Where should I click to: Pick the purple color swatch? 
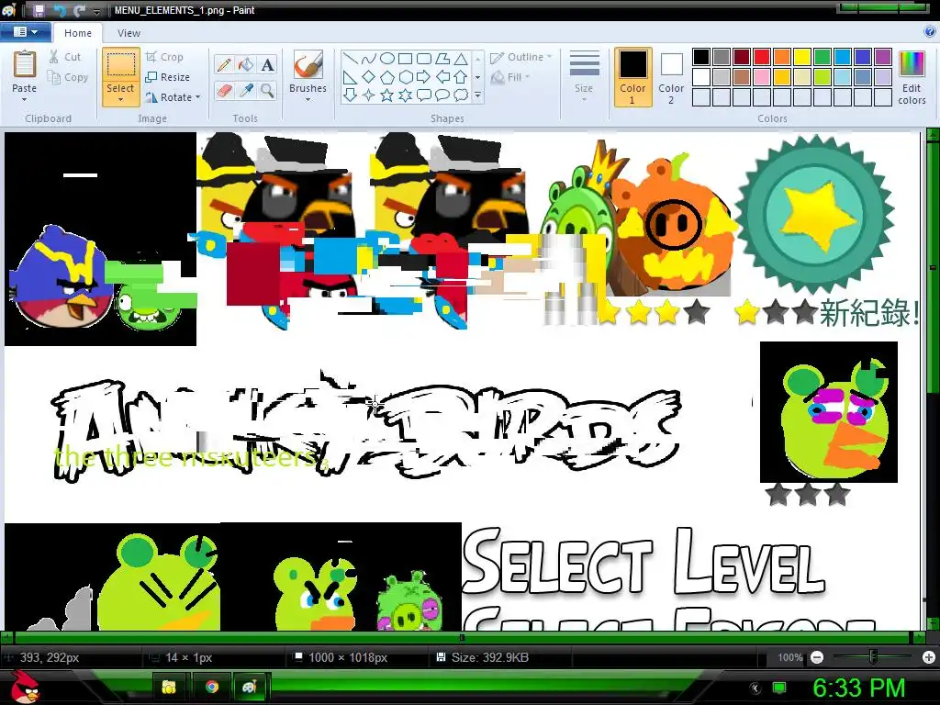click(883, 57)
